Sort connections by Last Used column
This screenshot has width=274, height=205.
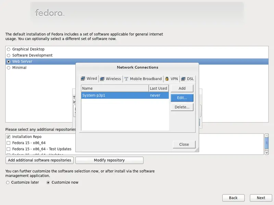(159, 88)
